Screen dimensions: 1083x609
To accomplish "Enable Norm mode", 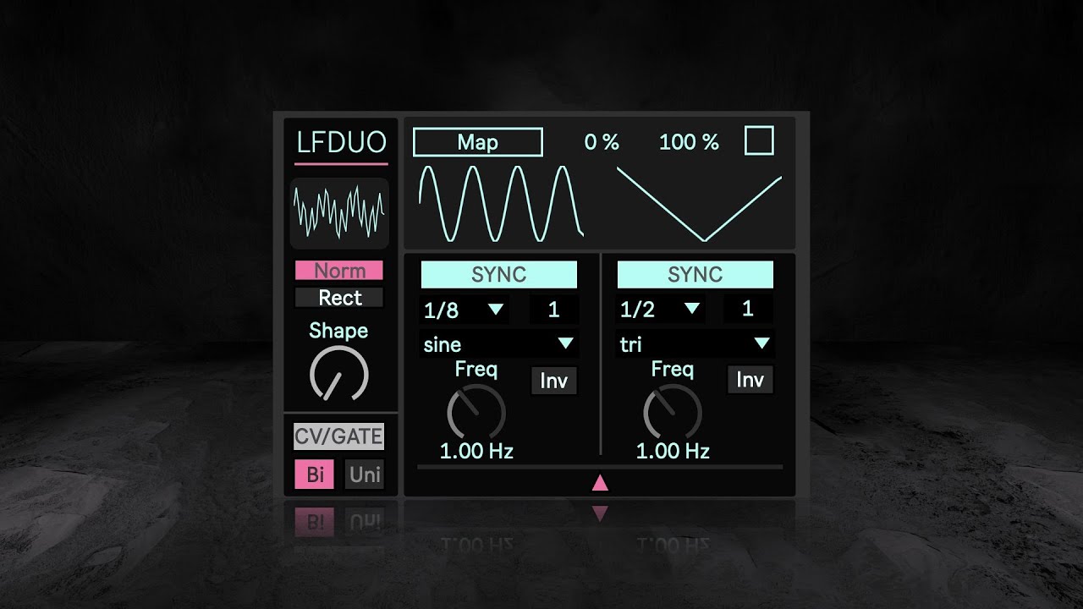I will point(339,271).
